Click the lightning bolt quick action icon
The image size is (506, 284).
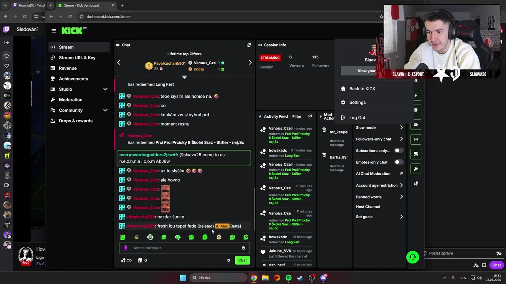[x=416, y=95]
